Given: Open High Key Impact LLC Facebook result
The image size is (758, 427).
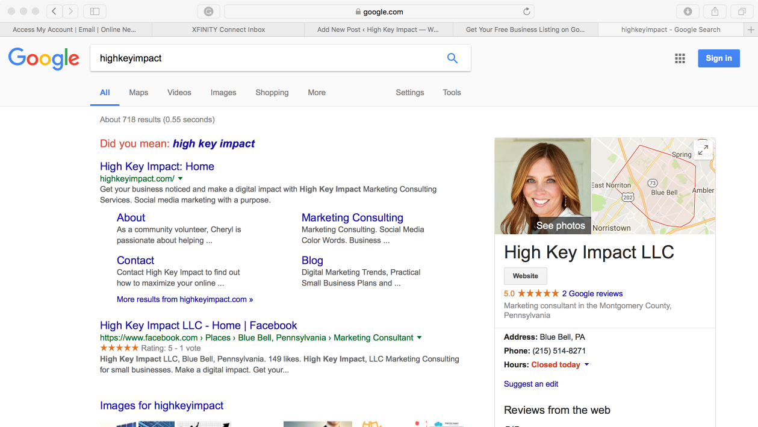Looking at the screenshot, I should coord(199,326).
